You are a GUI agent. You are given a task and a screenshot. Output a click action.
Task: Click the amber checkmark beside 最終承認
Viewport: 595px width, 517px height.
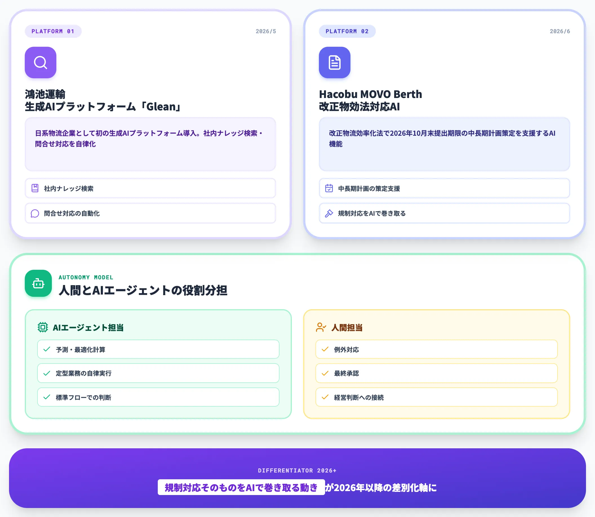tap(325, 373)
